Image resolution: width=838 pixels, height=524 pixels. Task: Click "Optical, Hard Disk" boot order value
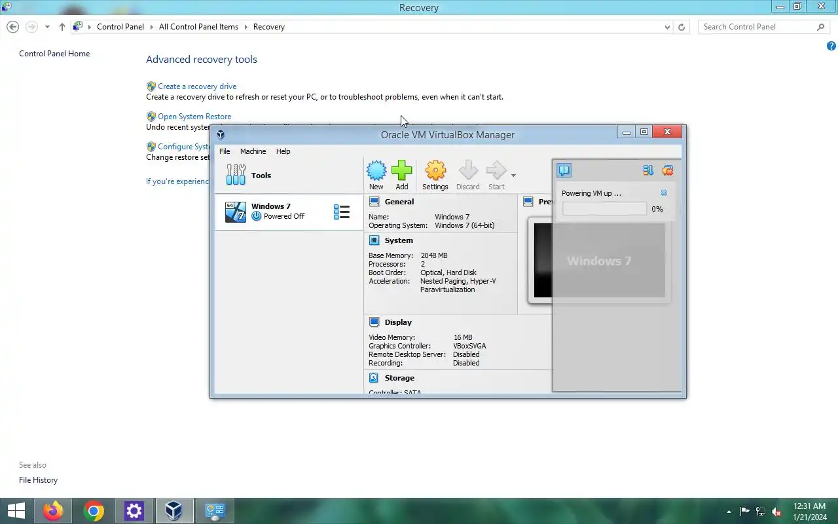pyautogui.click(x=448, y=272)
